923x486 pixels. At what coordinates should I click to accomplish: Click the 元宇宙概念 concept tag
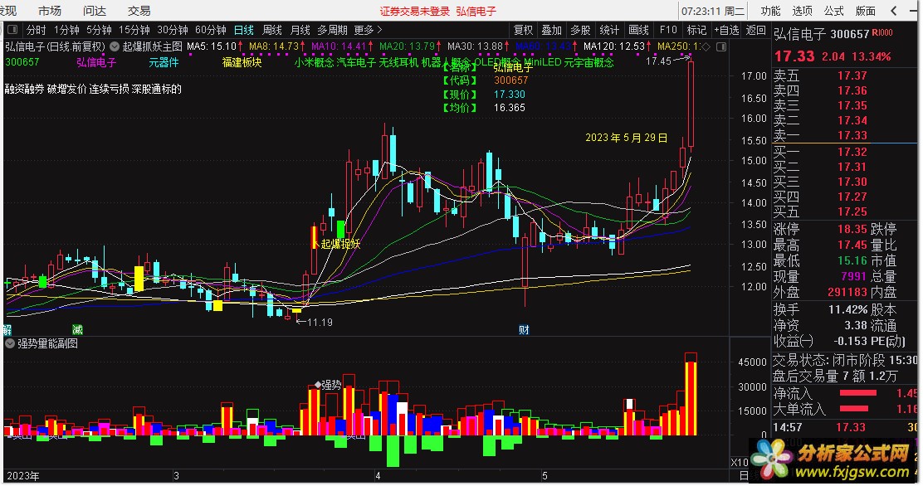pos(588,61)
